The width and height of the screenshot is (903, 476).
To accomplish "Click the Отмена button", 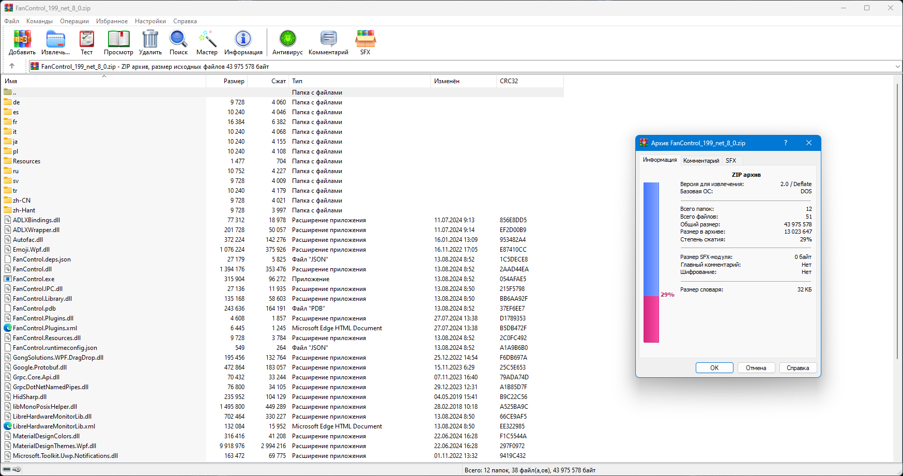I will pyautogui.click(x=756, y=368).
